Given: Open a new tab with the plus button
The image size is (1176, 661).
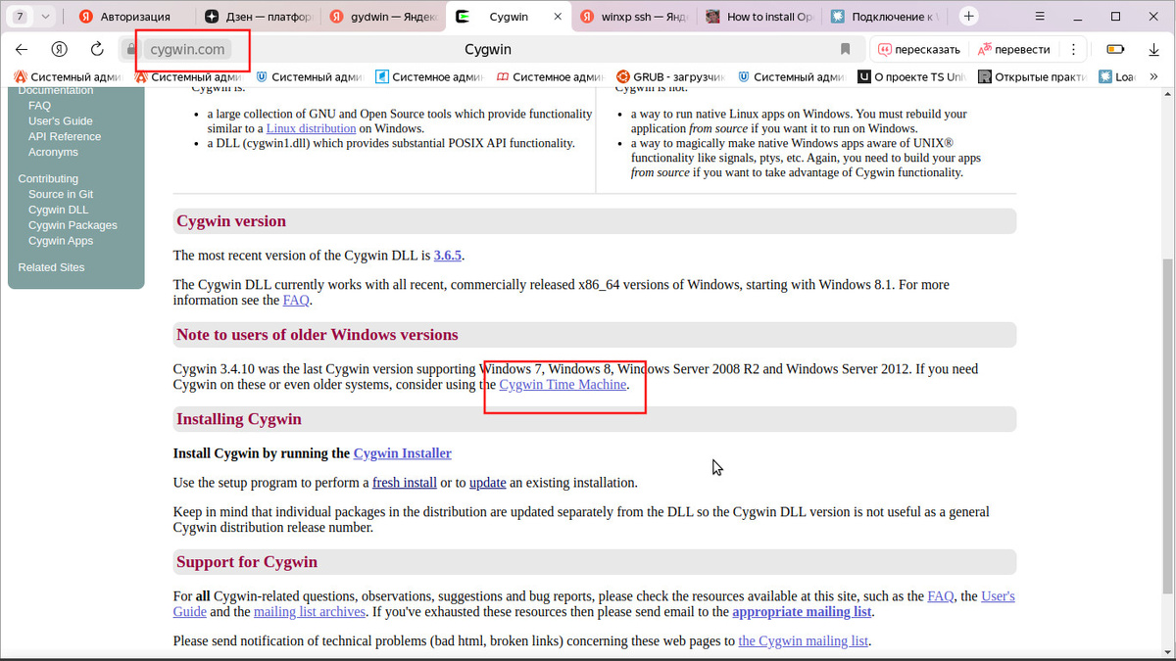Looking at the screenshot, I should 968,17.
